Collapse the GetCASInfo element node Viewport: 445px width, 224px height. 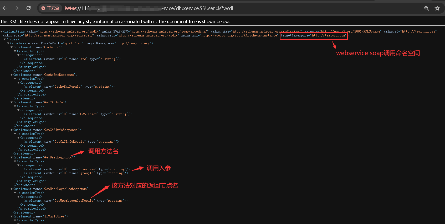click(x=12, y=102)
